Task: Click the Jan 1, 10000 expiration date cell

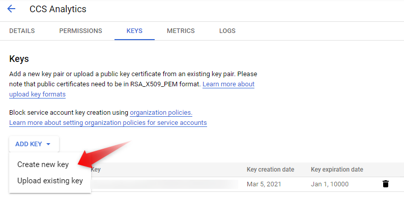Action: click(x=330, y=184)
